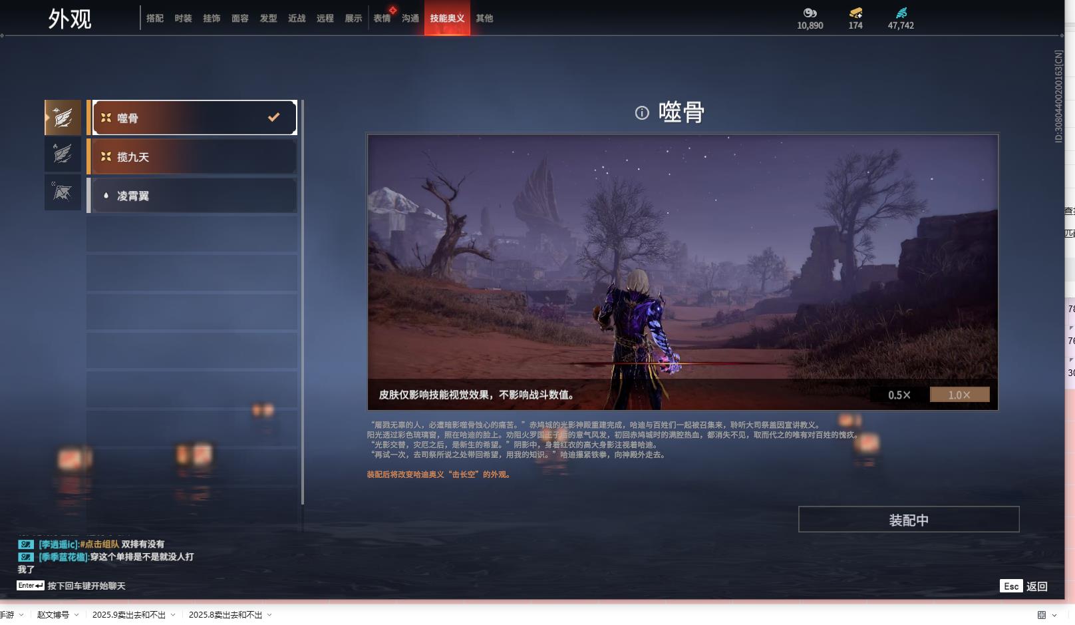Go to the 近战 tab

point(297,19)
